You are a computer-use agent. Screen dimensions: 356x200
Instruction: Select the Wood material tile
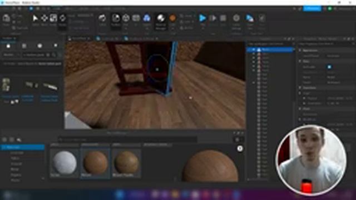pos(96,163)
